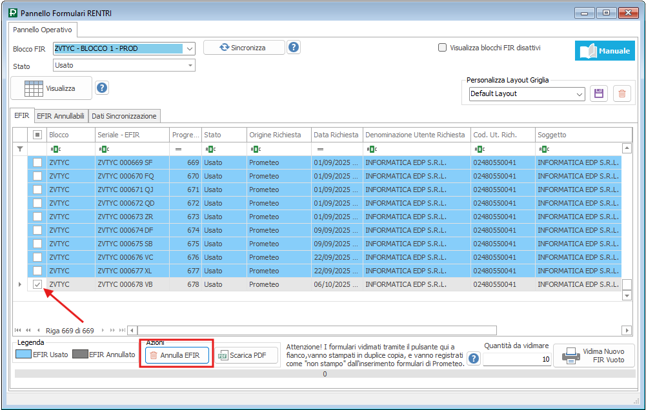
Task: Check the row ZVTYC 000669 SF checkbox
Action: (x=37, y=162)
